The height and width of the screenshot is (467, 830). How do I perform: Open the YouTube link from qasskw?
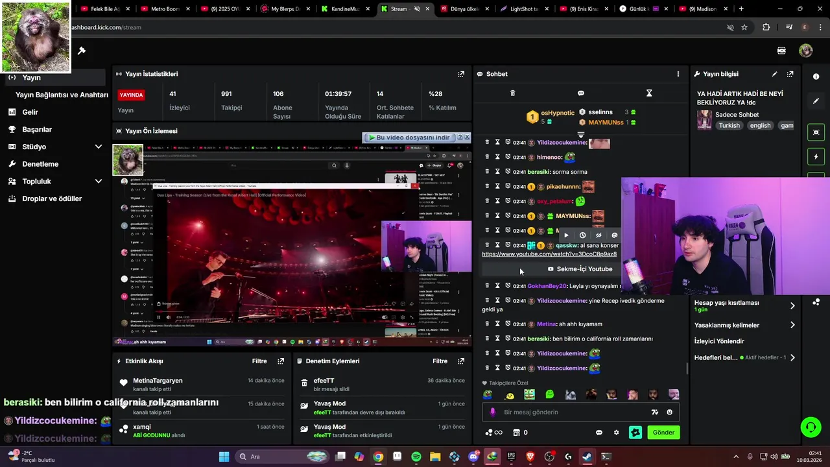[549, 254]
